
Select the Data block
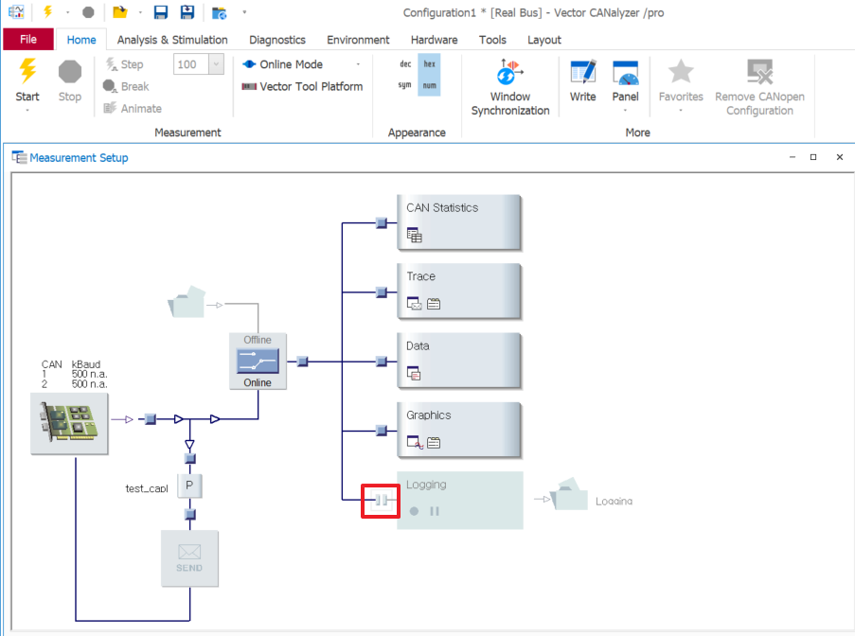tap(459, 361)
